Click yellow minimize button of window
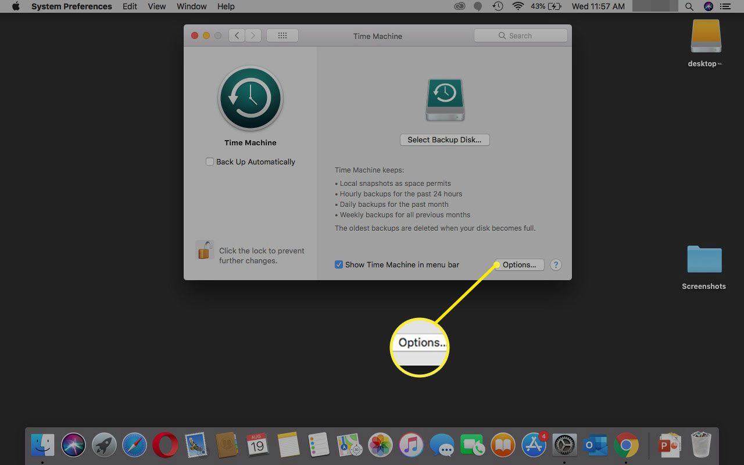The image size is (744, 465). 206,35
